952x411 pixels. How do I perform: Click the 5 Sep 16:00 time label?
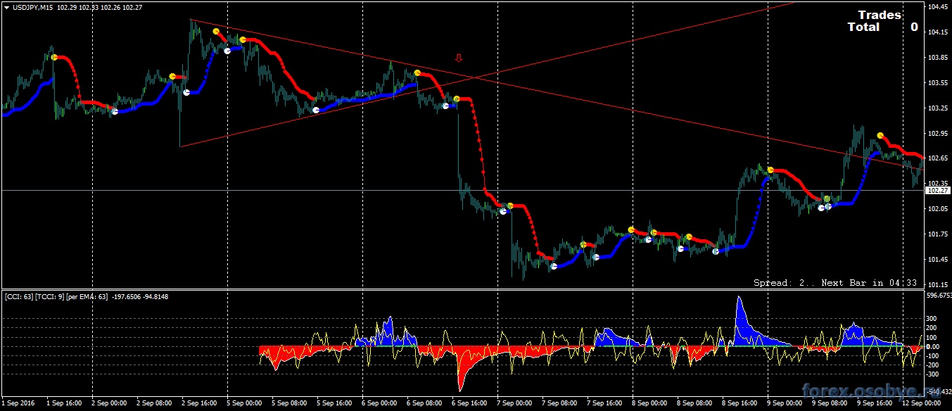point(335,404)
